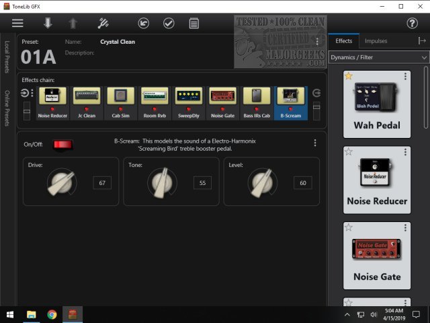
Task: Open the Local Presets side tab
Action: click(x=7, y=57)
